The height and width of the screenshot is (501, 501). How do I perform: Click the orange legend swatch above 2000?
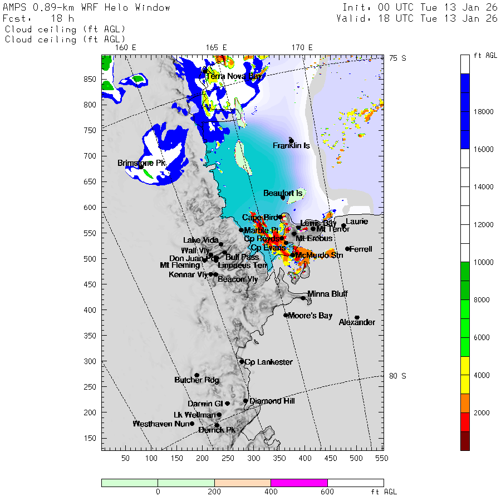click(x=465, y=403)
